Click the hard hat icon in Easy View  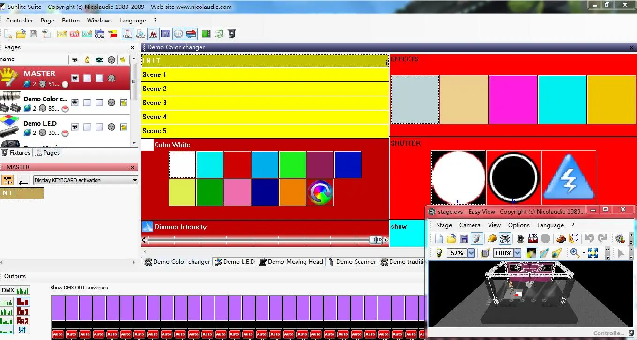click(492, 239)
